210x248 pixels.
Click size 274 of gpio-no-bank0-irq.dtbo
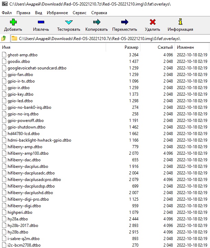(135, 107)
